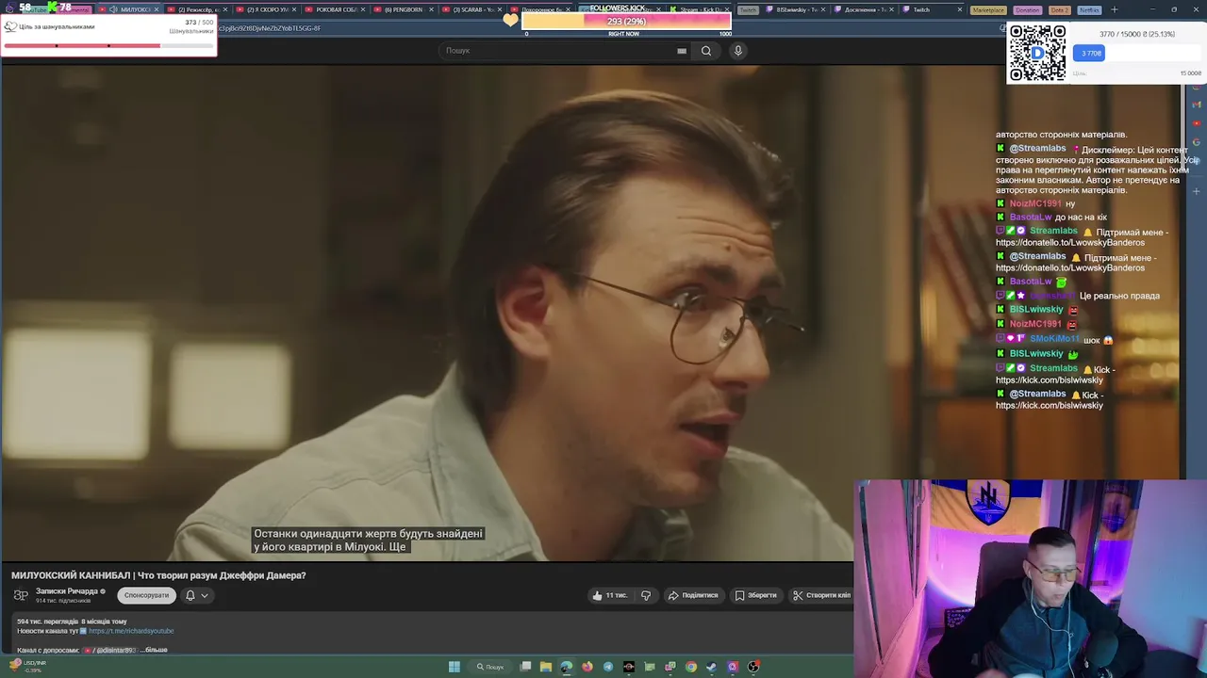Image resolution: width=1207 pixels, height=678 pixels.
Task: Click the Спонсорувати button
Action: [146, 595]
